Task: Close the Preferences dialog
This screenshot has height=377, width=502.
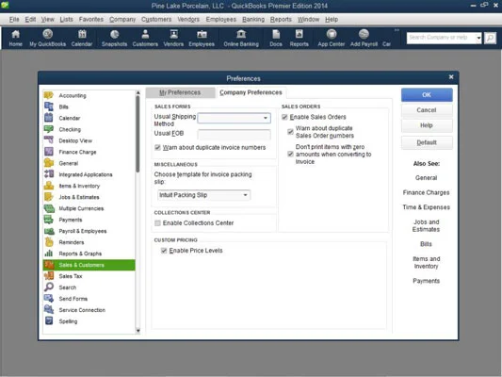Action: [451, 77]
